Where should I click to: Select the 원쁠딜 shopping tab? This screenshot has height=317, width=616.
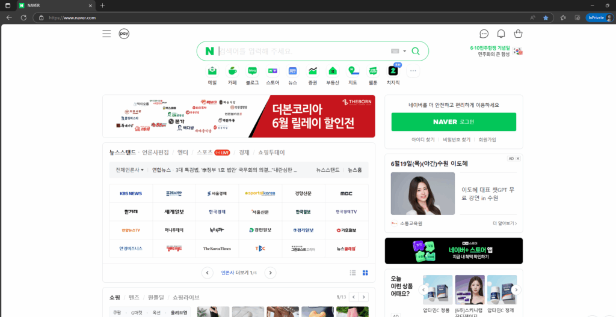tap(157, 297)
